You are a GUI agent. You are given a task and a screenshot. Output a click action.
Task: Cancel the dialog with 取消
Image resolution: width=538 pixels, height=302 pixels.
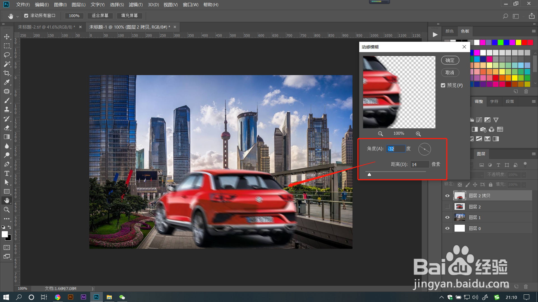coord(450,73)
